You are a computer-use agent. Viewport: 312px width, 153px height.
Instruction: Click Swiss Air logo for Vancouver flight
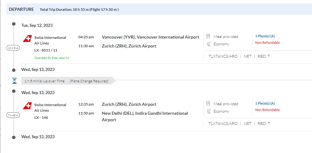[27, 39]
